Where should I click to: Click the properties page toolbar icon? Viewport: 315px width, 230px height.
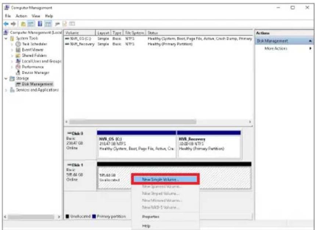coord(64,24)
